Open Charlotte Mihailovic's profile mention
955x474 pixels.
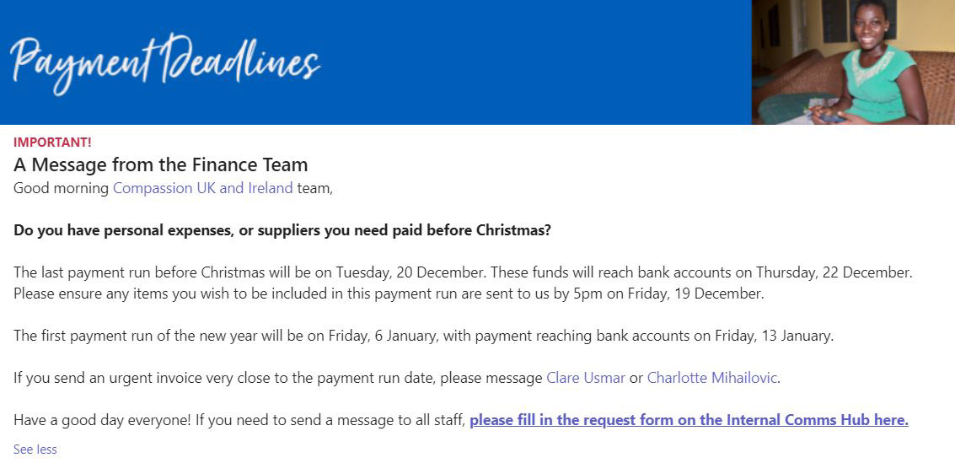[712, 378]
